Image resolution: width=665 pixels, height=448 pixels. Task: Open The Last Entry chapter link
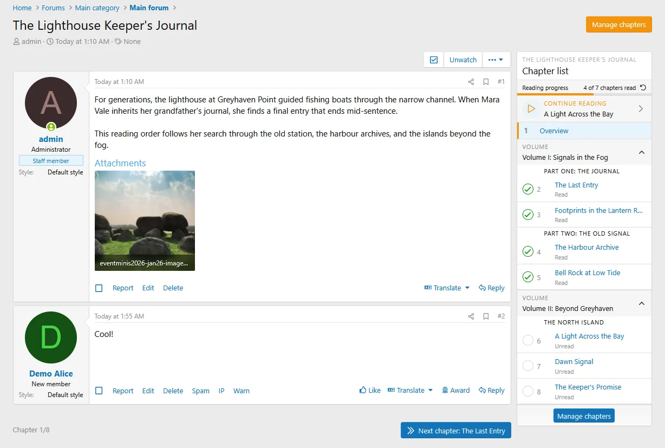point(576,185)
